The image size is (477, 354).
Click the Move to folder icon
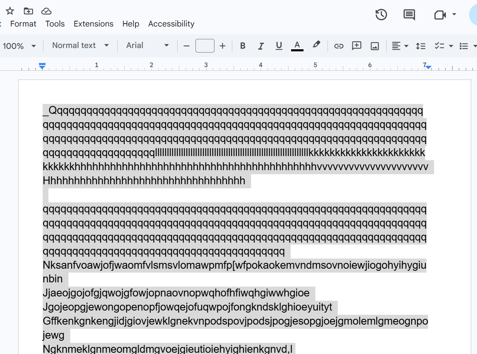pos(28,11)
